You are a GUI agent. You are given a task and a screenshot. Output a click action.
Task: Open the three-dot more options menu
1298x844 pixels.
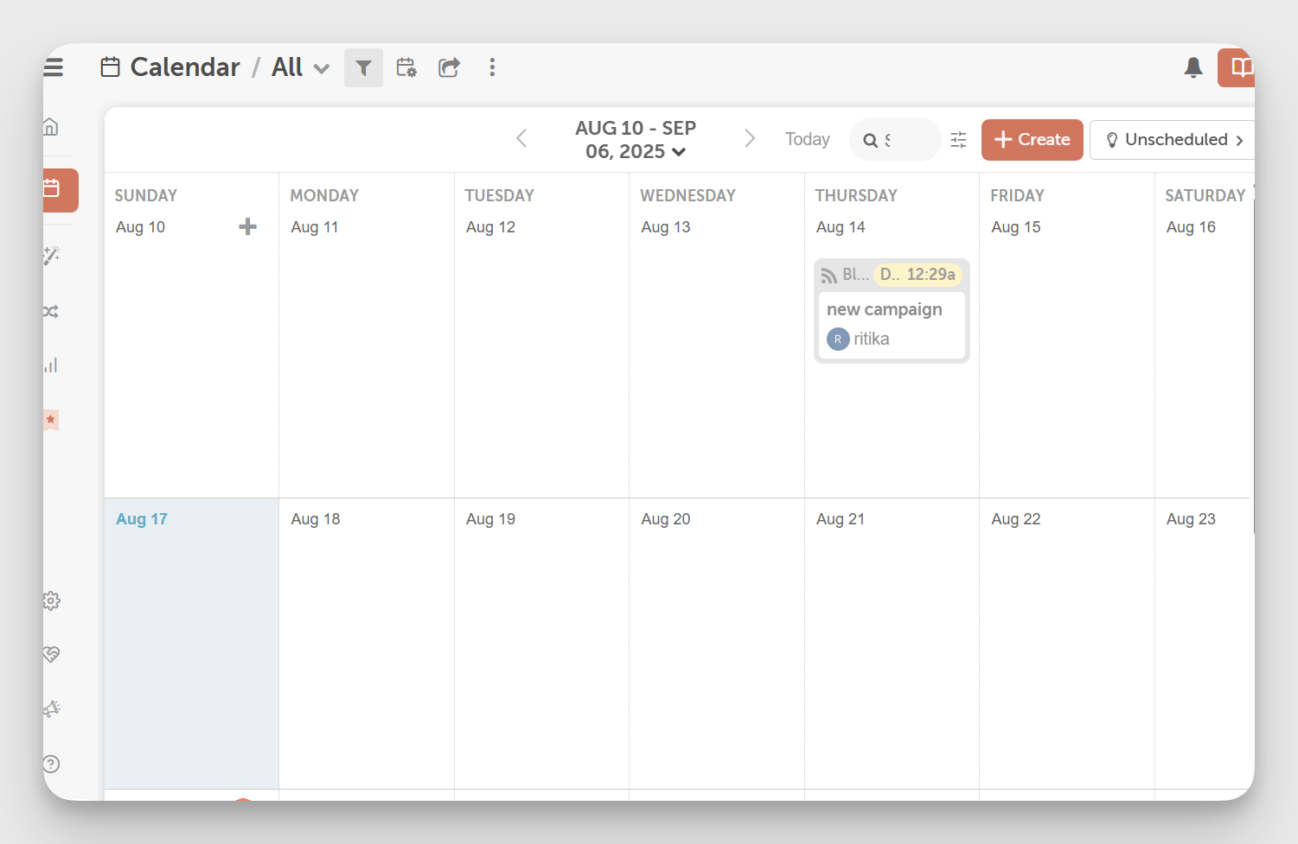[x=492, y=67]
